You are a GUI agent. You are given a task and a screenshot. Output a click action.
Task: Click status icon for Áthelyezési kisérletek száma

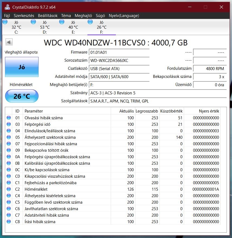(x=9, y=196)
